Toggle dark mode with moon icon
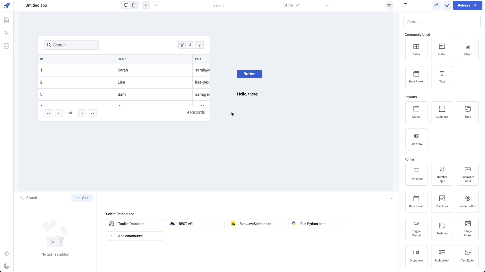 (6, 266)
